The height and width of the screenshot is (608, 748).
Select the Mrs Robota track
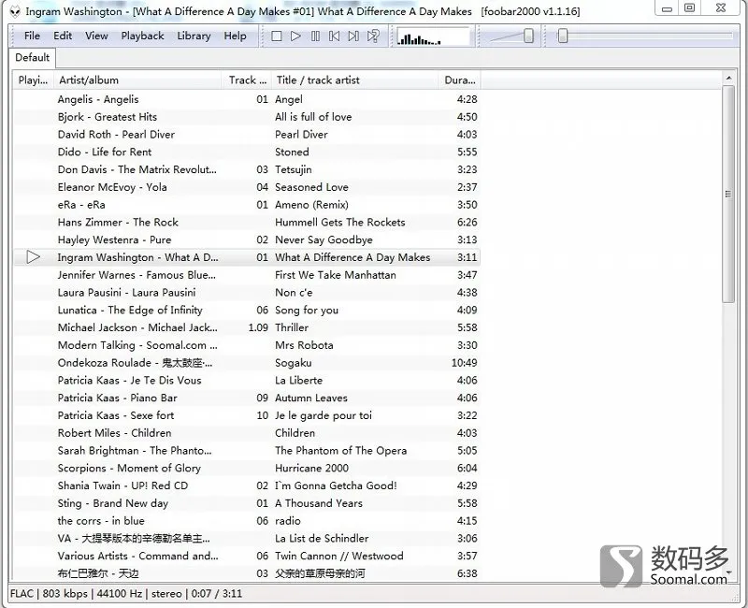point(247,345)
